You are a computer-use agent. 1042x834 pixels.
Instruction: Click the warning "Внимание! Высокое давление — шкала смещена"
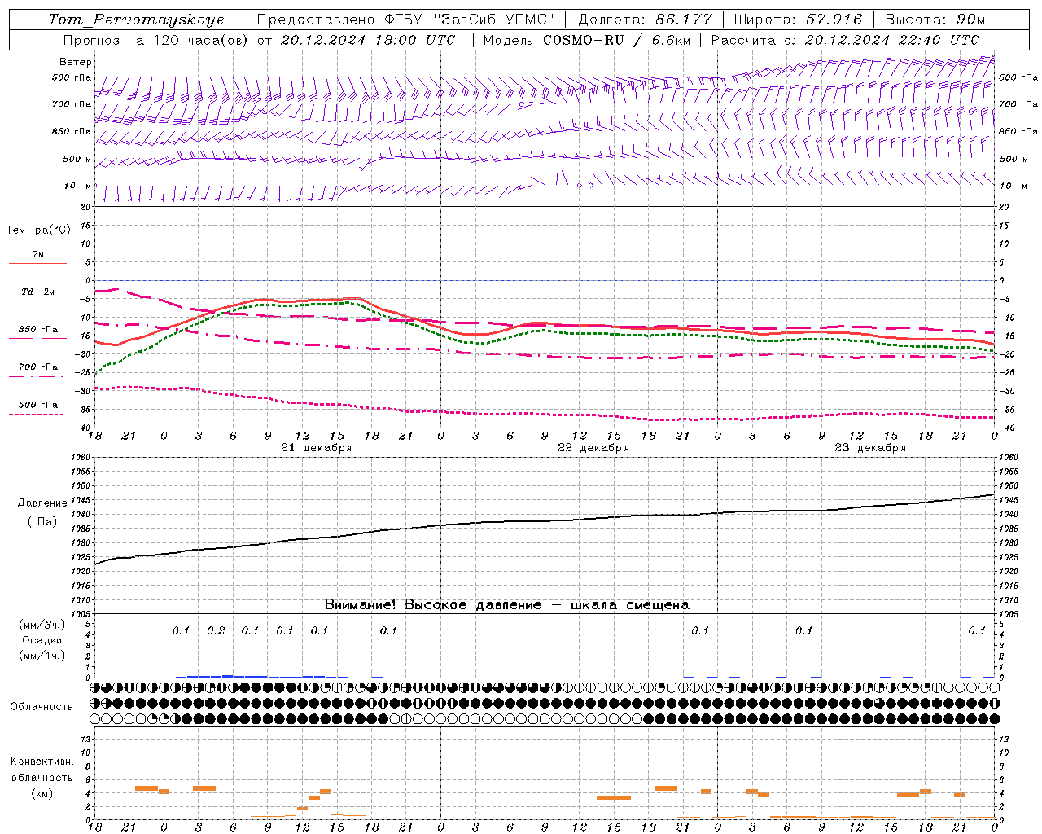tap(507, 605)
